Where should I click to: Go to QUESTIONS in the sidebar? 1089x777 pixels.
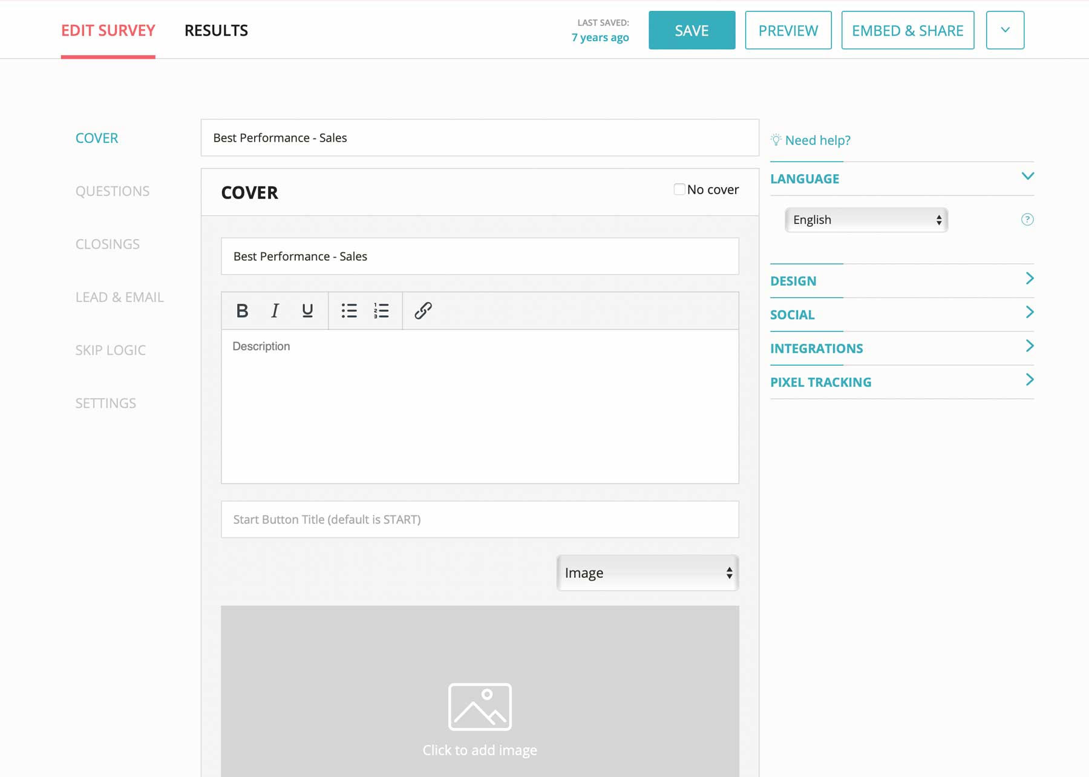pyautogui.click(x=113, y=191)
